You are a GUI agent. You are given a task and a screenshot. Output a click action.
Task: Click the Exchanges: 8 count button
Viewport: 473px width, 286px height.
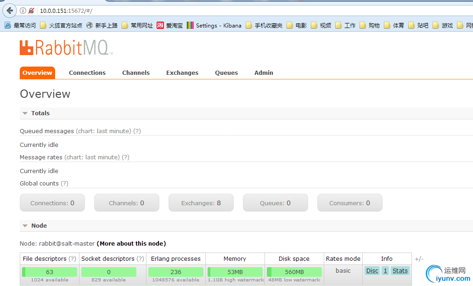point(201,203)
